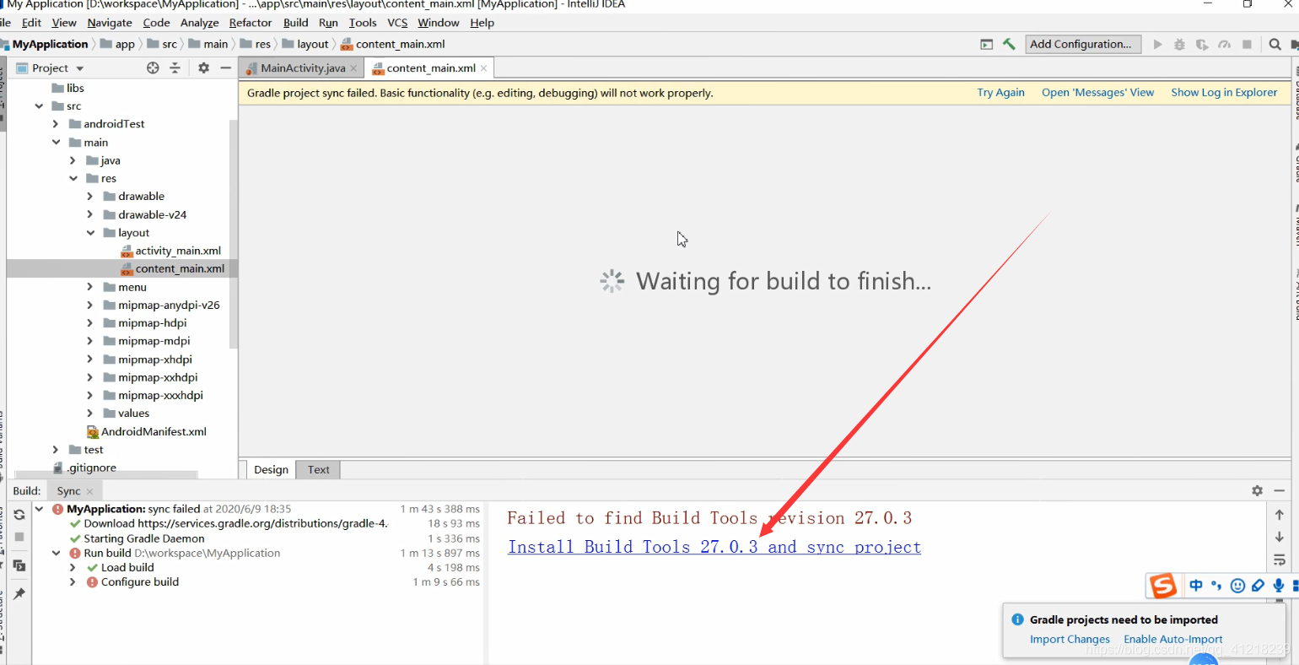Open Add Configuration dropdown

(x=1083, y=44)
